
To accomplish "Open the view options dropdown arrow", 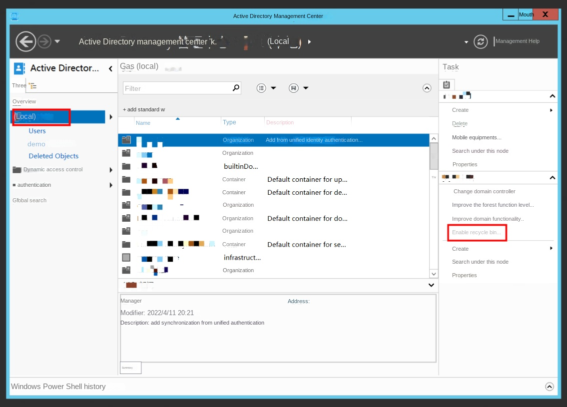I will (273, 88).
